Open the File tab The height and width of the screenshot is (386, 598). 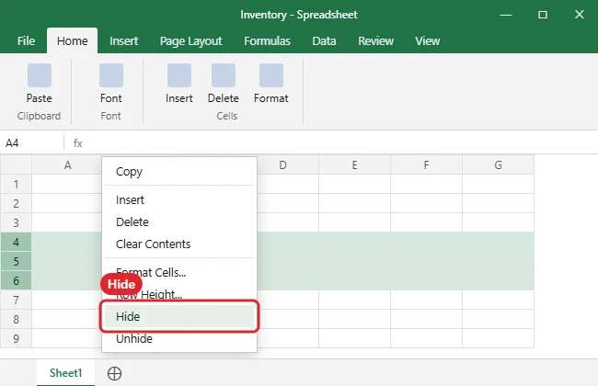[26, 40]
